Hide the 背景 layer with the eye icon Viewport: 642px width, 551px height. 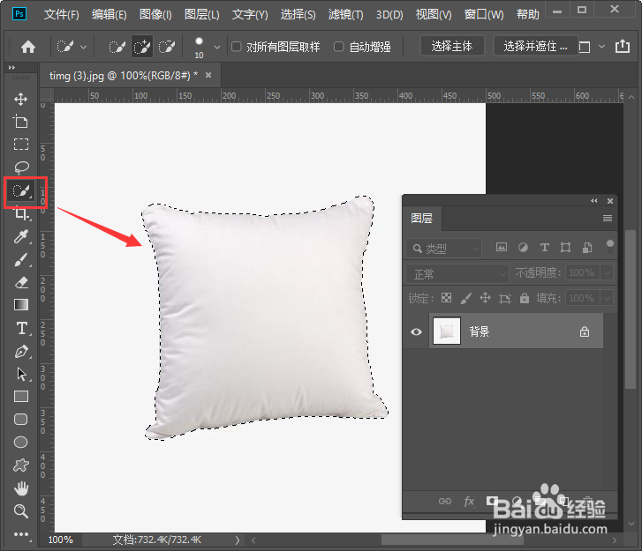(x=417, y=331)
